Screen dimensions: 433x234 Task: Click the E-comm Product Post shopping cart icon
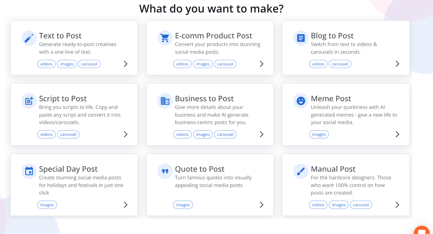165,38
